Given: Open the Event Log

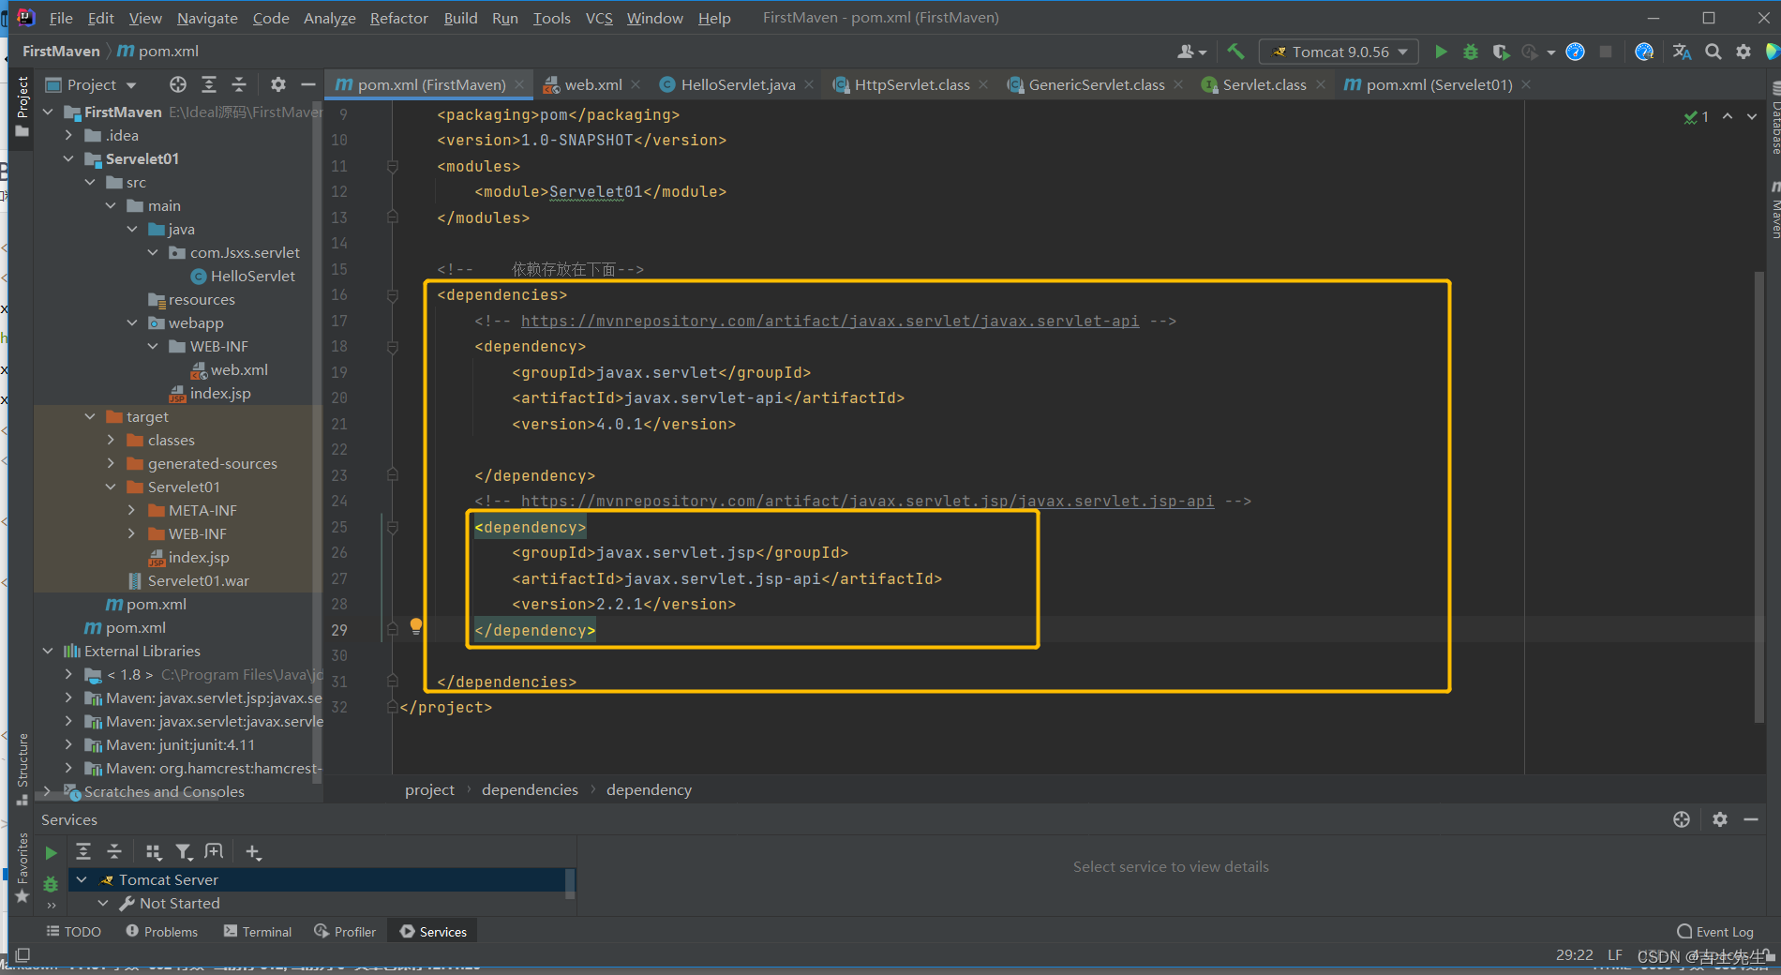Looking at the screenshot, I should point(1715,931).
